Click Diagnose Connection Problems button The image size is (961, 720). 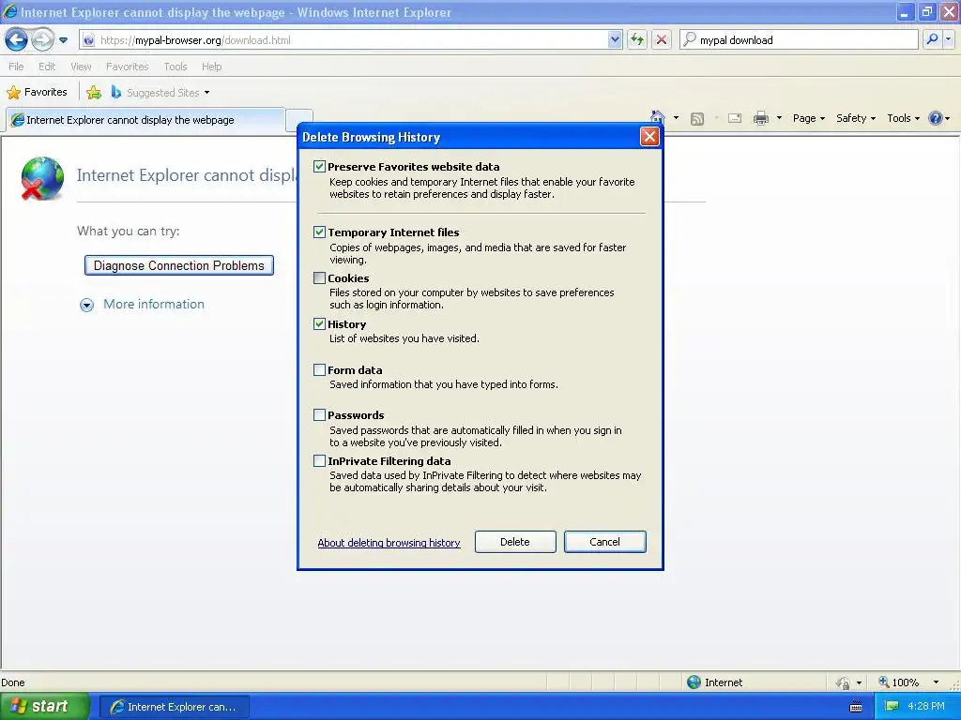(x=179, y=265)
